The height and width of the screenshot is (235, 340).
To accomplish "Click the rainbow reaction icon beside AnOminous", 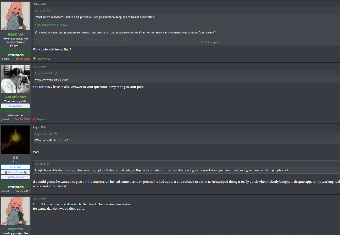I will click(34, 59).
